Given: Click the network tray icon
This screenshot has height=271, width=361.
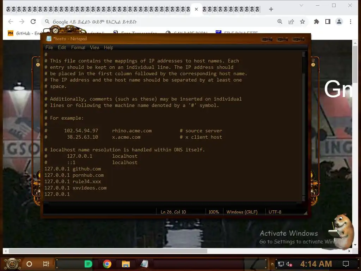Looking at the screenshot, I should 281,264.
